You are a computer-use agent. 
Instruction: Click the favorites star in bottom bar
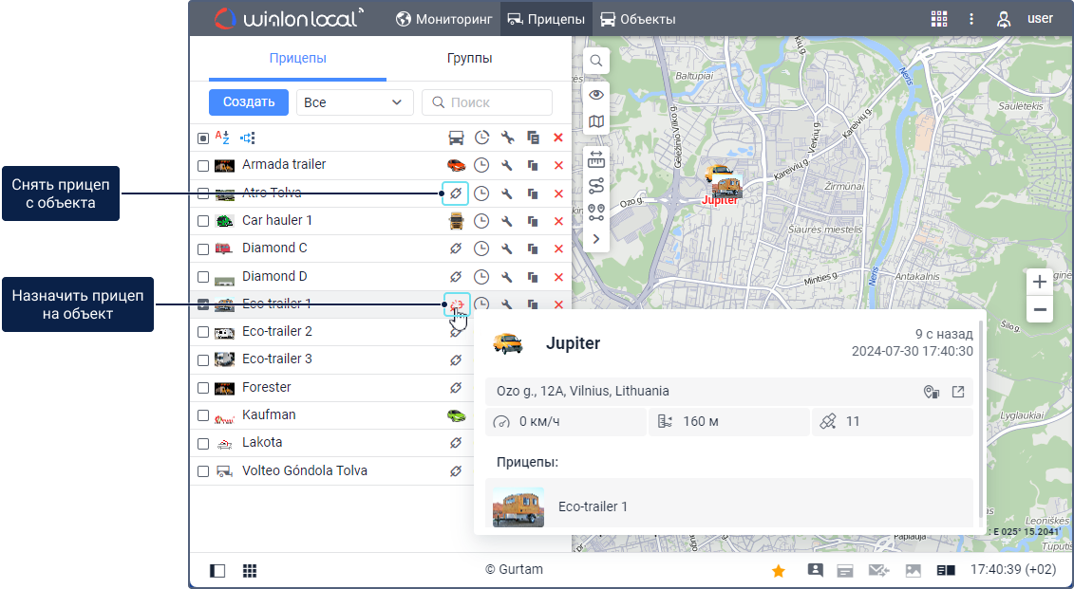click(779, 571)
